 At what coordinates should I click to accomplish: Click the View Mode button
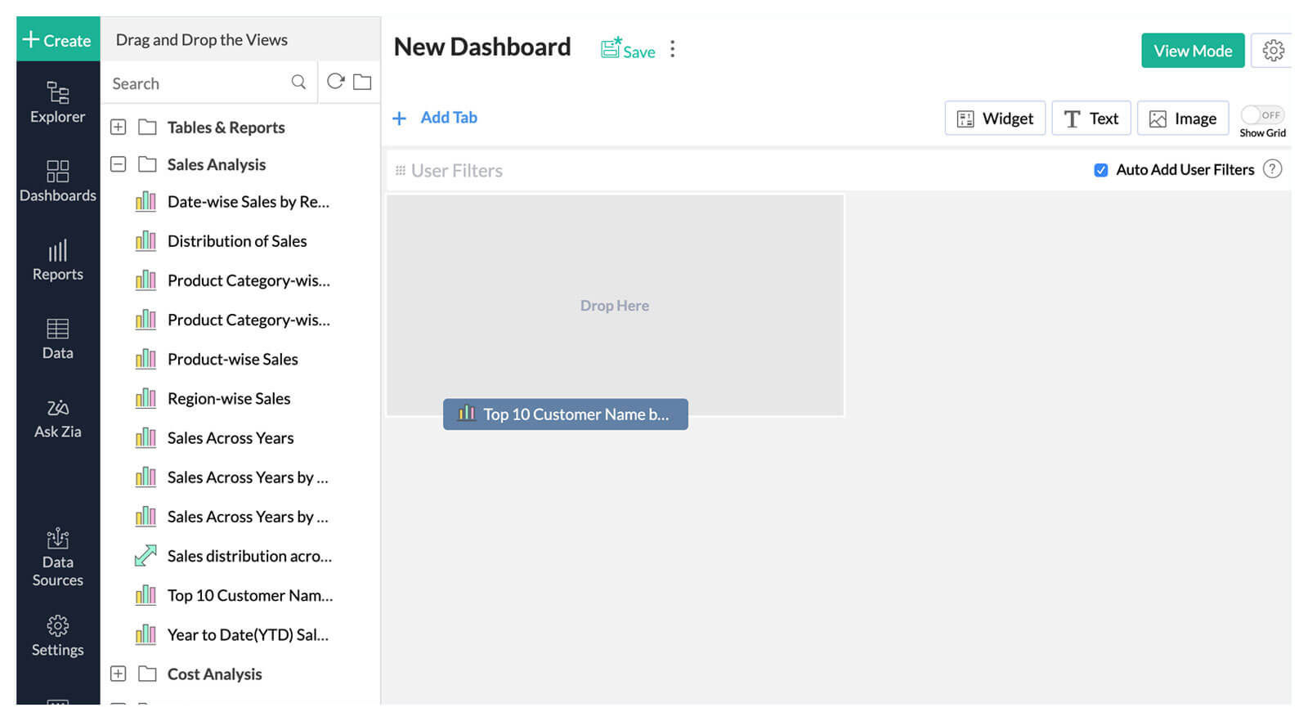1192,51
